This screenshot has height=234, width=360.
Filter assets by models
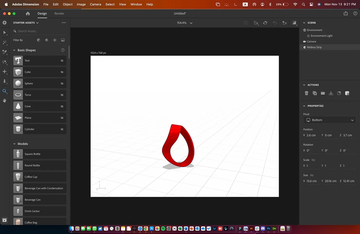39,40
